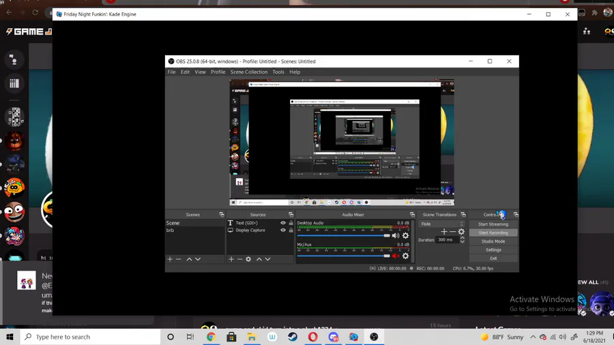Open the Fade transition dropdown
Image resolution: width=614 pixels, height=345 pixels.
click(x=441, y=224)
